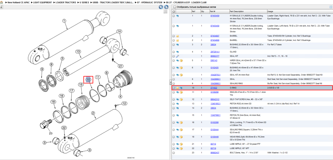
Task: Open part number link 30634 for Ref 3
Action: [213, 45]
